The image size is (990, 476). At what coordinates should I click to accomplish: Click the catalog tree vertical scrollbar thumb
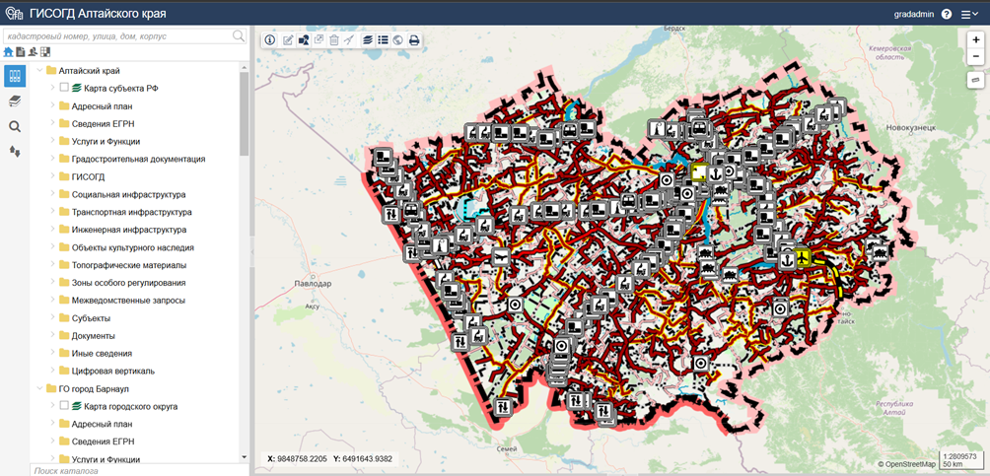(245, 112)
